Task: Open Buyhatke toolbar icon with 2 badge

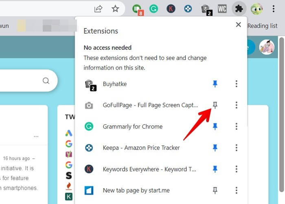Action: (x=206, y=10)
